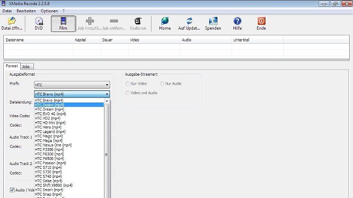The width and height of the screenshot is (353, 198).
Task: Open the Datei menu
Action: pyautogui.click(x=7, y=11)
